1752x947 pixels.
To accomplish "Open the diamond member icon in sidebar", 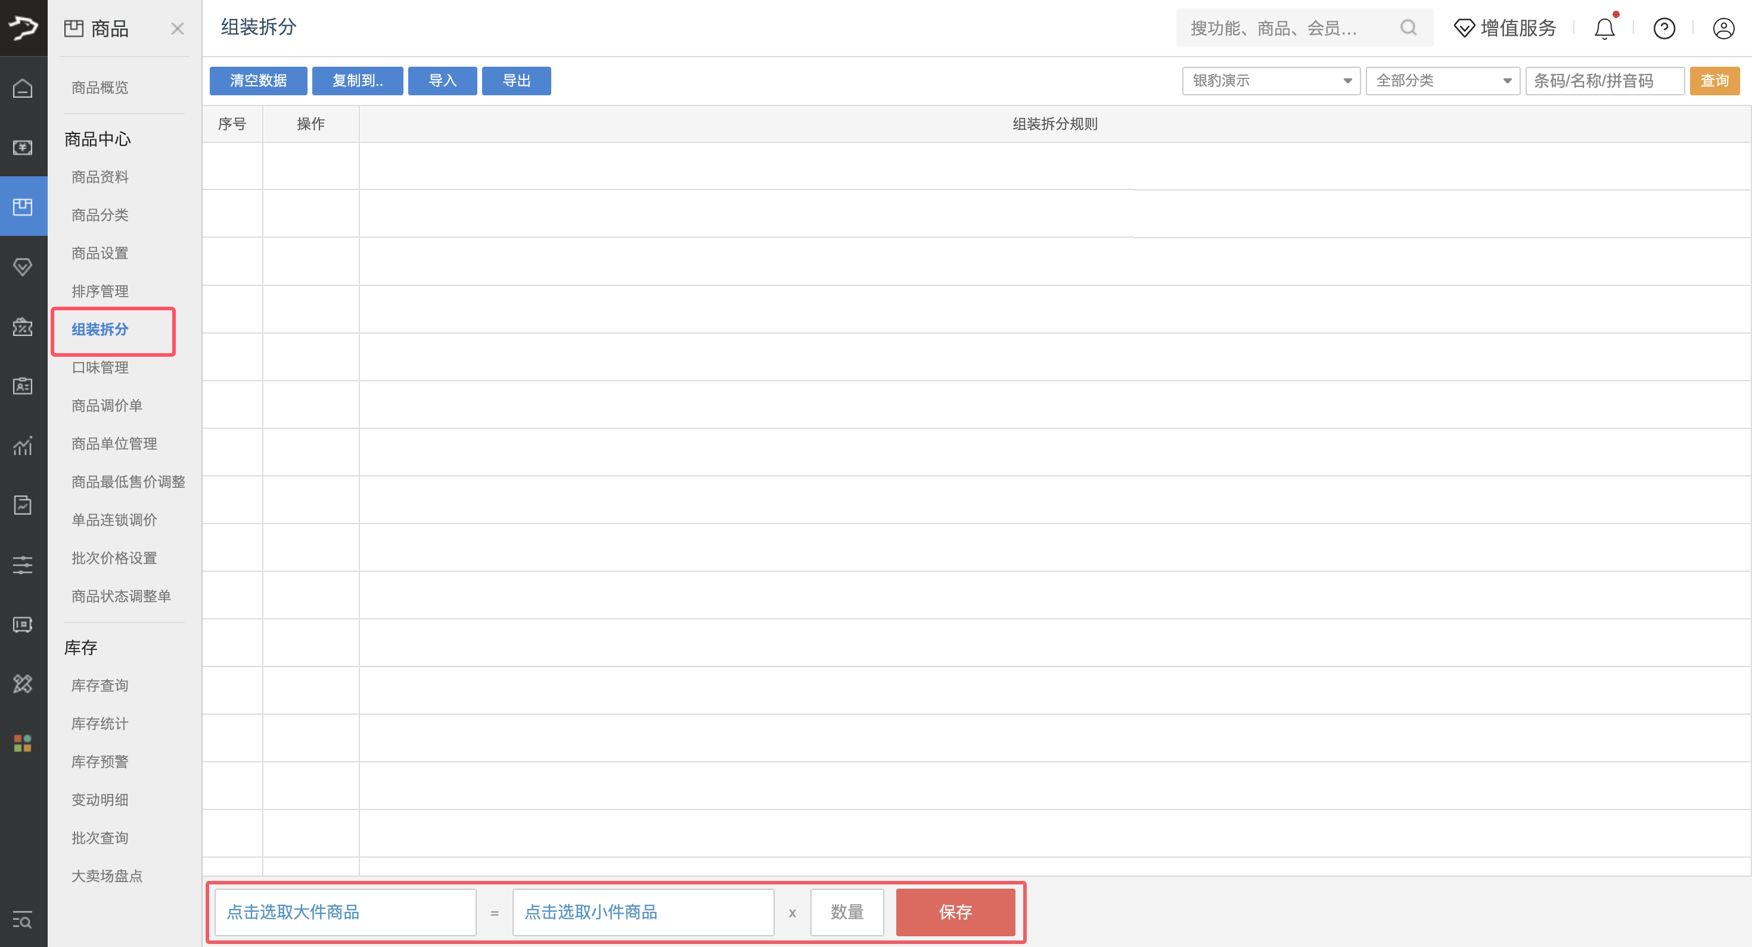I will (23, 266).
